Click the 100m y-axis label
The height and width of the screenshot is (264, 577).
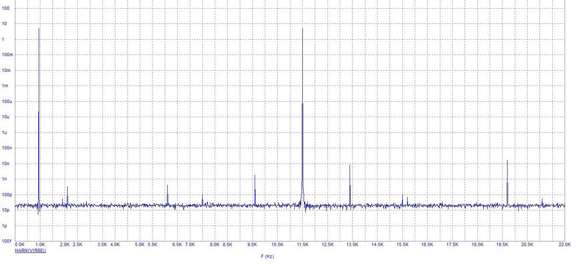(8, 55)
